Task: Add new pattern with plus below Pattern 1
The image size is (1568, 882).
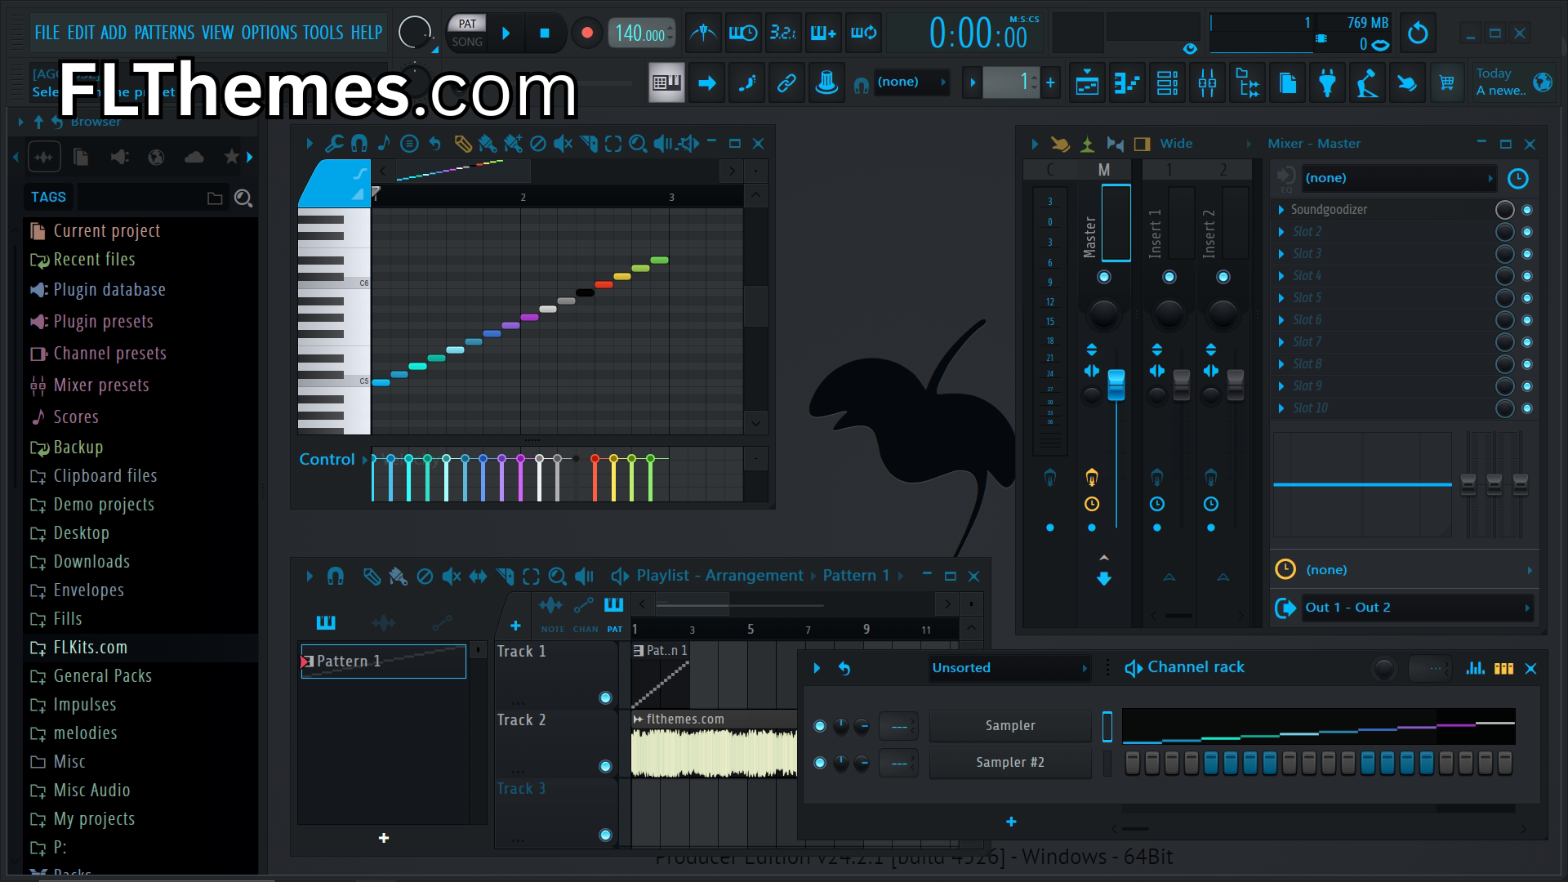Action: [x=384, y=839]
